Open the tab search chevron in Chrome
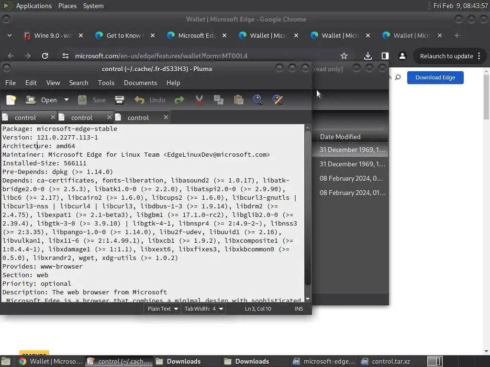The image size is (490, 367). [x=10, y=35]
